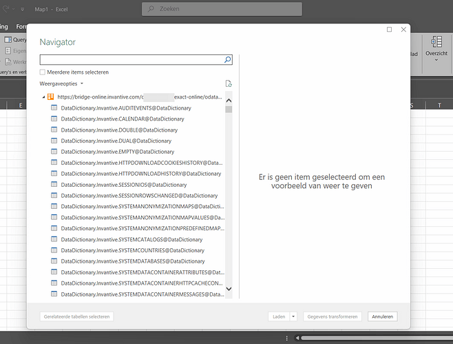The height and width of the screenshot is (344, 453).
Task: Click the table icon beside SYSTEMANONYMIZATIONMAPVALUES row
Action: 54,217
